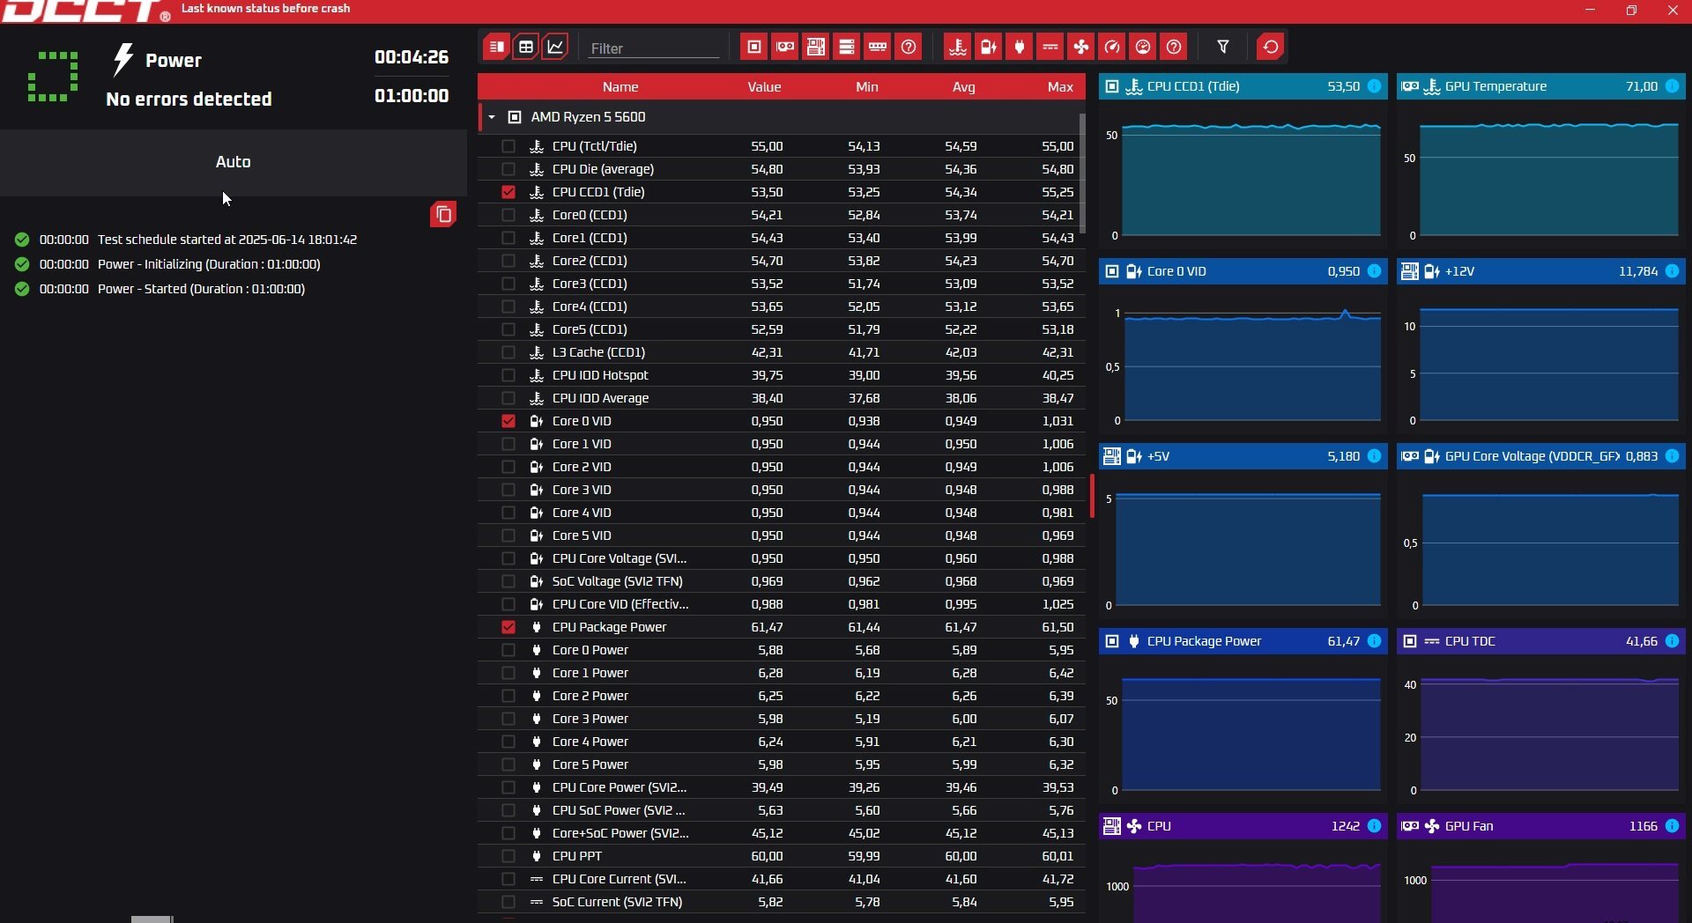Click the Auto button
1692x923 pixels.
click(234, 162)
